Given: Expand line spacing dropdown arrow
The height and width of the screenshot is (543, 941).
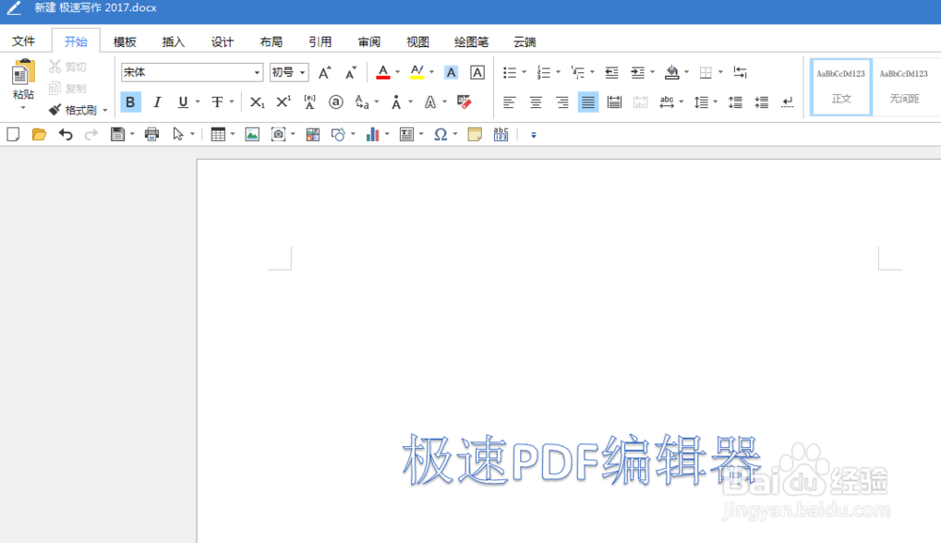Looking at the screenshot, I should pyautogui.click(x=715, y=101).
